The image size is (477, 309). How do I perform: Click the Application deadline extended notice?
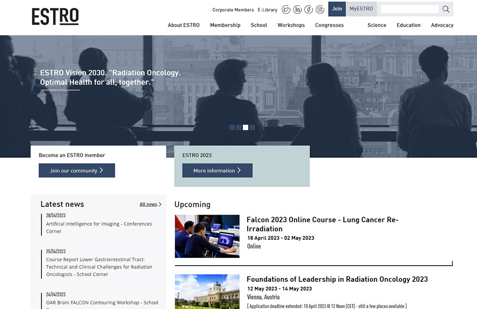327,306
